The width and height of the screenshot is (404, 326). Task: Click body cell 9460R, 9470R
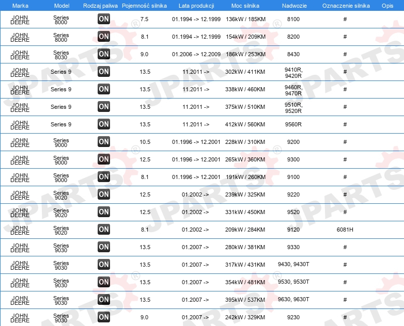point(293,90)
